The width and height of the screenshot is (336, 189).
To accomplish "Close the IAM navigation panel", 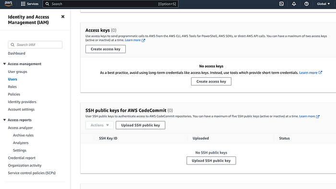I will click(63, 17).
